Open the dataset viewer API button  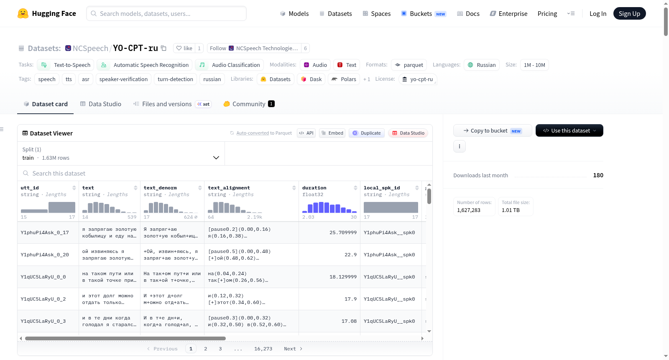coord(306,133)
